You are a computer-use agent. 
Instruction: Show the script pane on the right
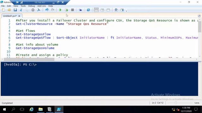pyautogui.click(x=102, y=10)
